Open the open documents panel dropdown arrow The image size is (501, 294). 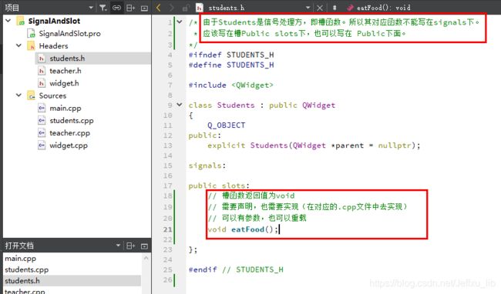[x=118, y=246]
